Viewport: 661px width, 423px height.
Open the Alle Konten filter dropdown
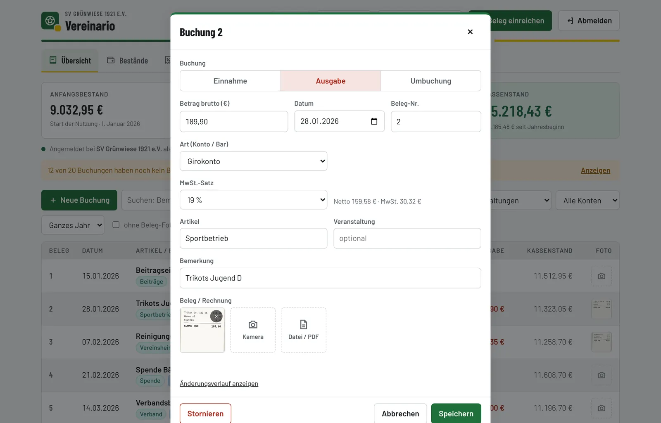587,201
